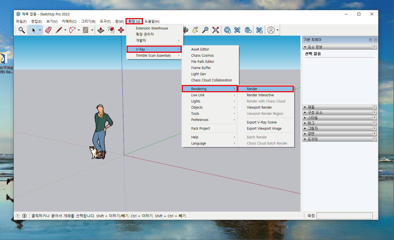Open the 카메라(C) menu
This screenshot has width=394, height=240.
click(69, 21)
